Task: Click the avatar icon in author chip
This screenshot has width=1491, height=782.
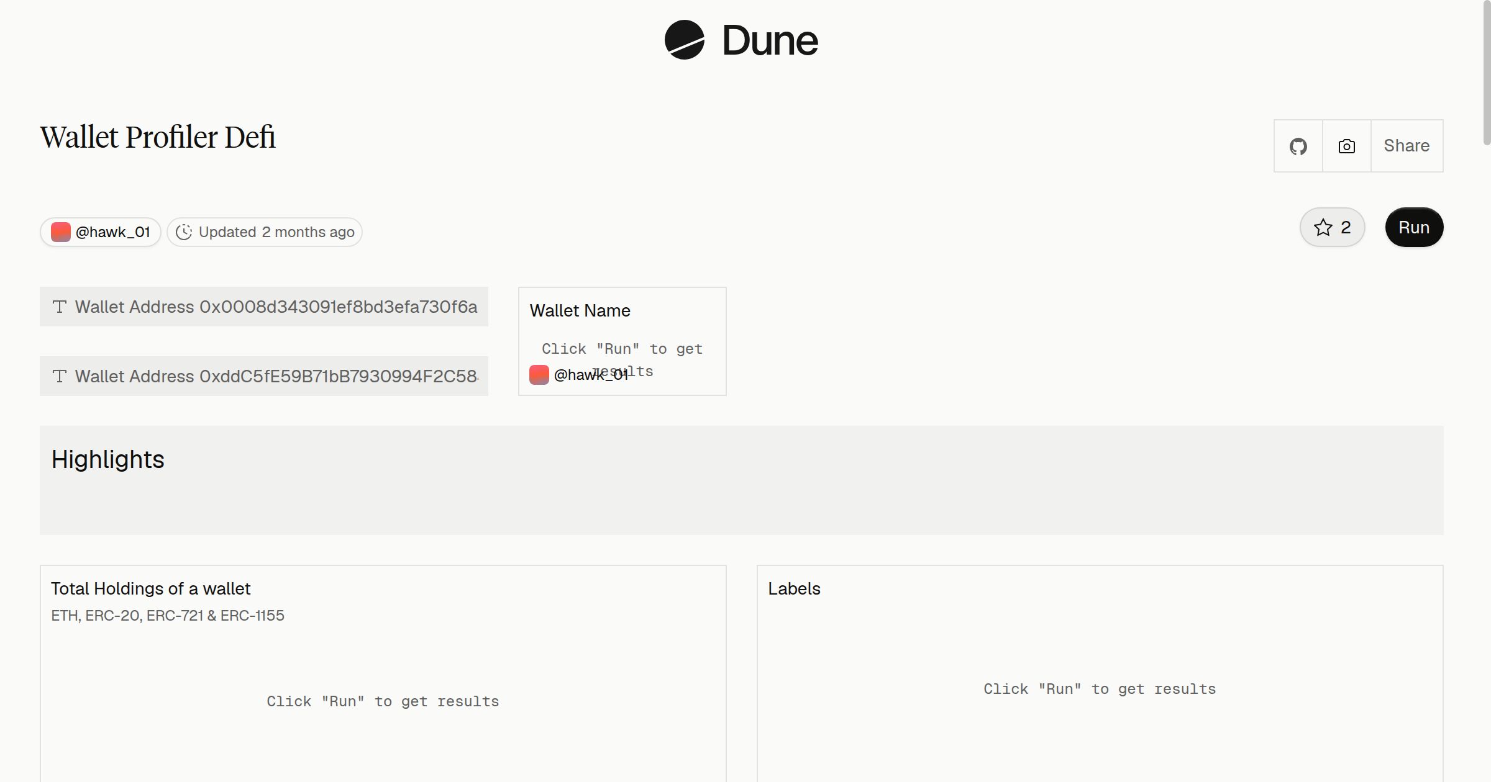Action: pos(61,232)
